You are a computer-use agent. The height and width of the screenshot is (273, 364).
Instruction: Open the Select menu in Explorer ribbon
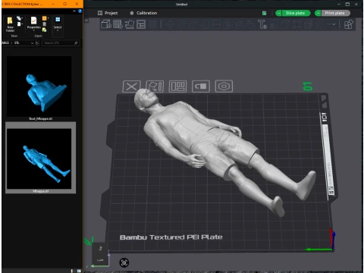(x=58, y=24)
